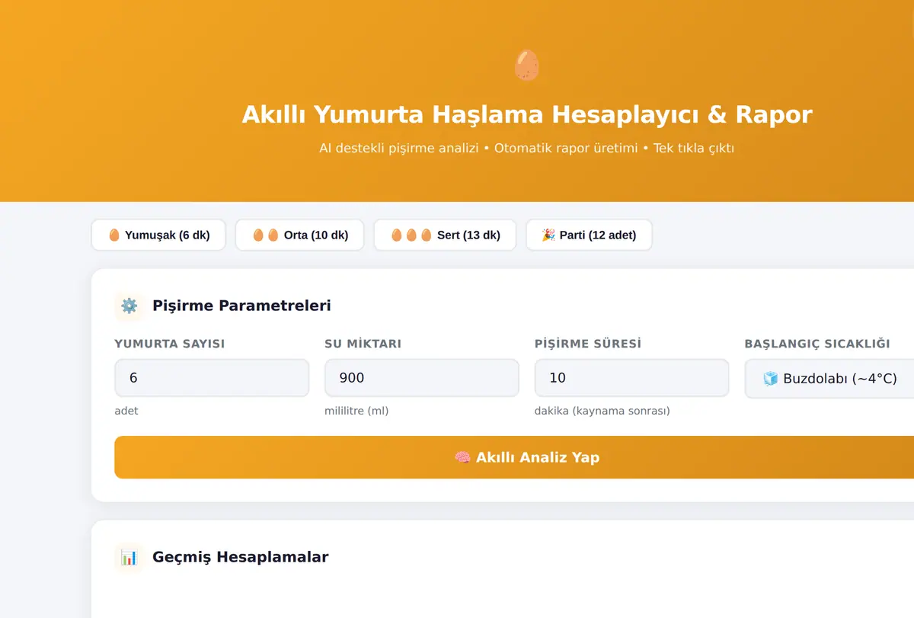The image size is (914, 618).
Task: Click the 'mililitre (ml)' hint text
Action: 357,411
